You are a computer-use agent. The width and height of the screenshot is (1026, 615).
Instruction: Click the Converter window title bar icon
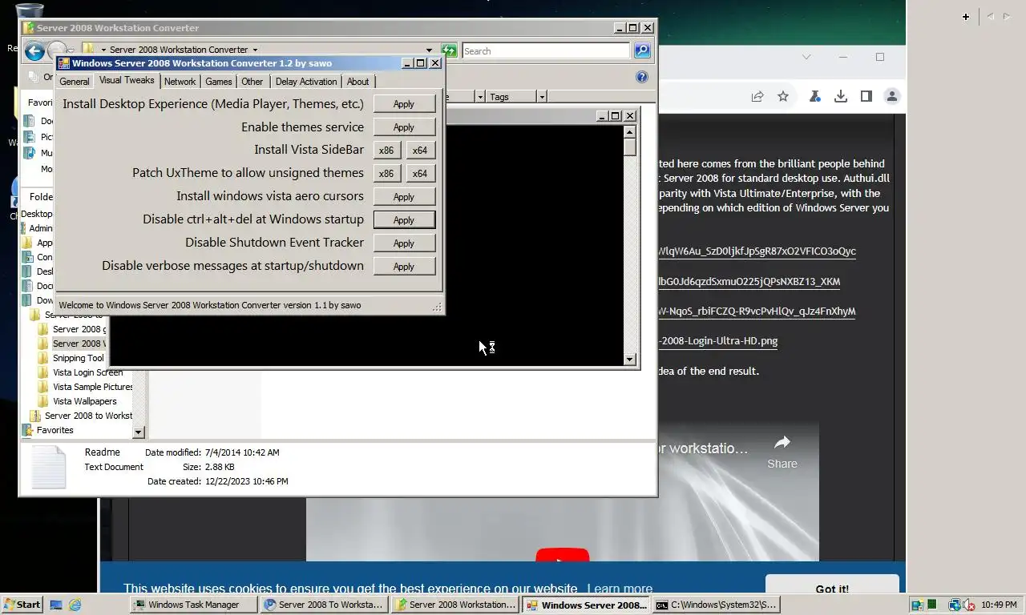tap(65, 63)
